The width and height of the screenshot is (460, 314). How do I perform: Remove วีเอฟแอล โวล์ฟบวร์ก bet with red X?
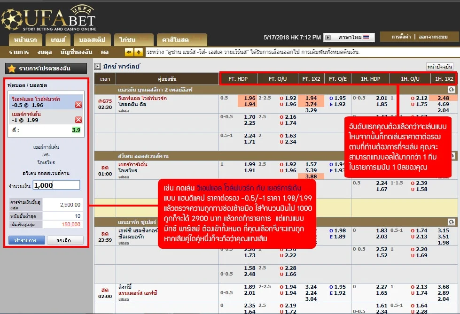(78, 105)
